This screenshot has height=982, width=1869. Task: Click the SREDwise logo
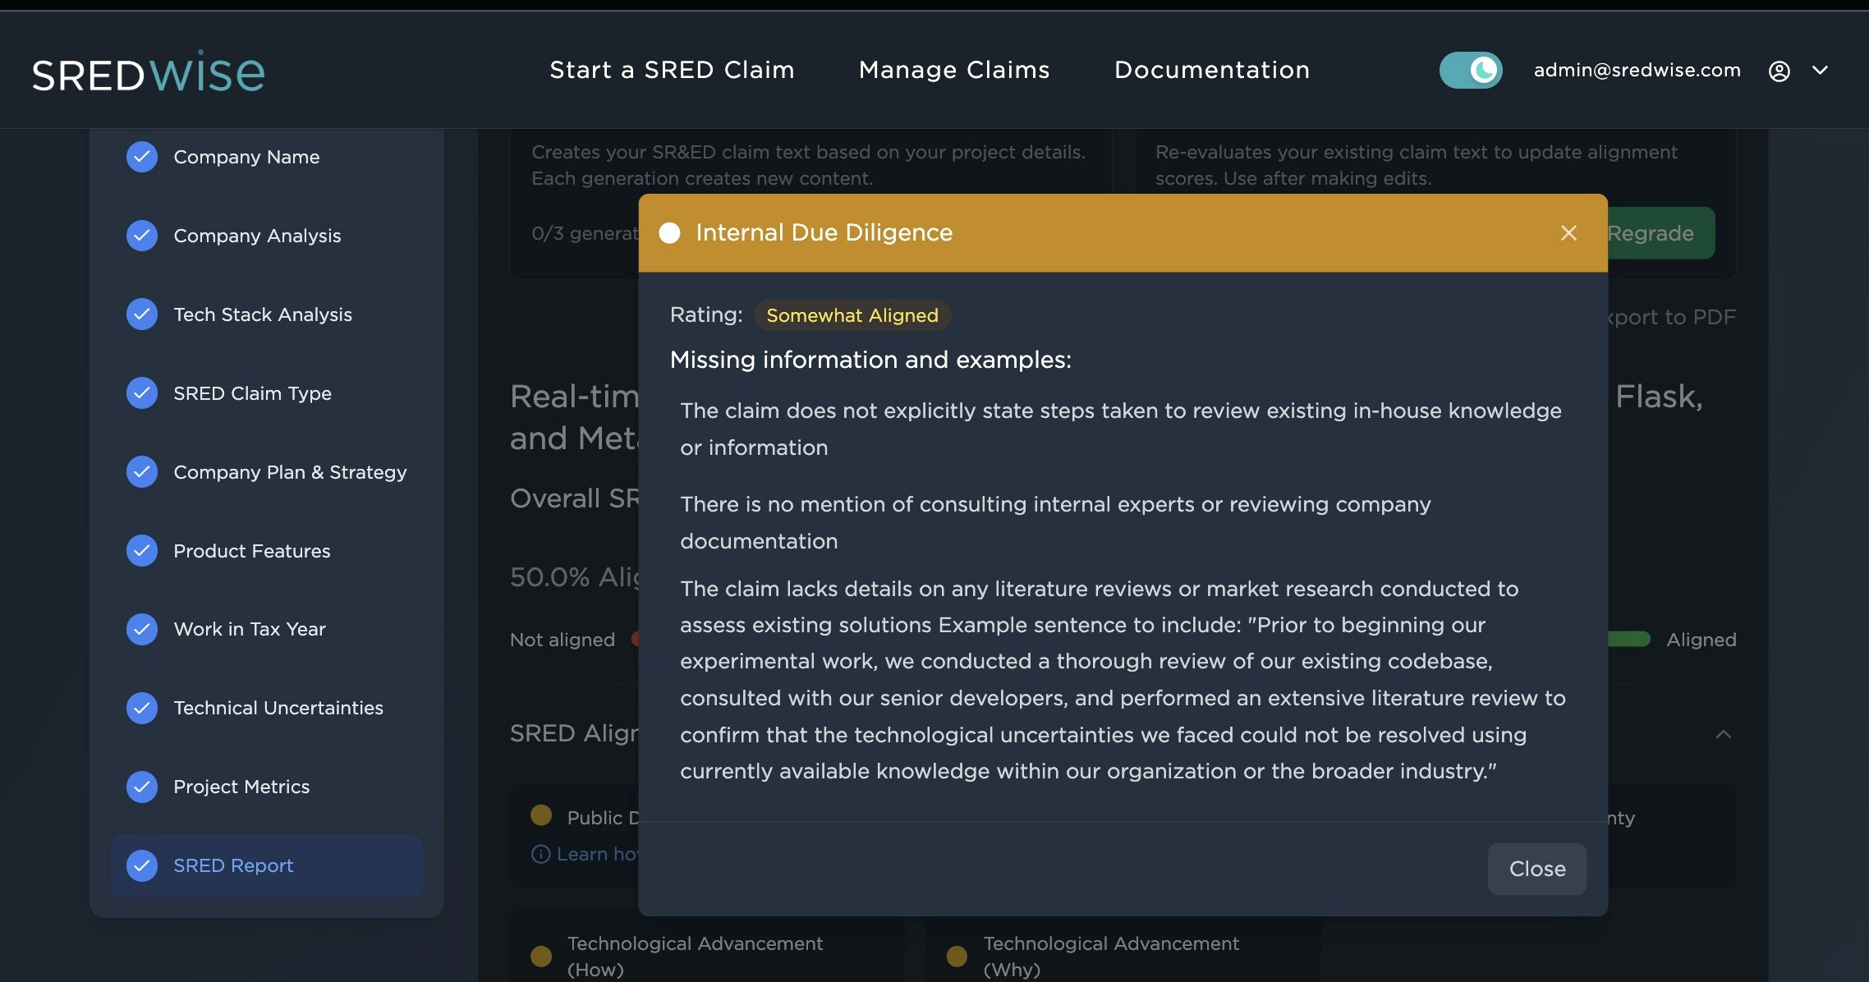tap(149, 72)
